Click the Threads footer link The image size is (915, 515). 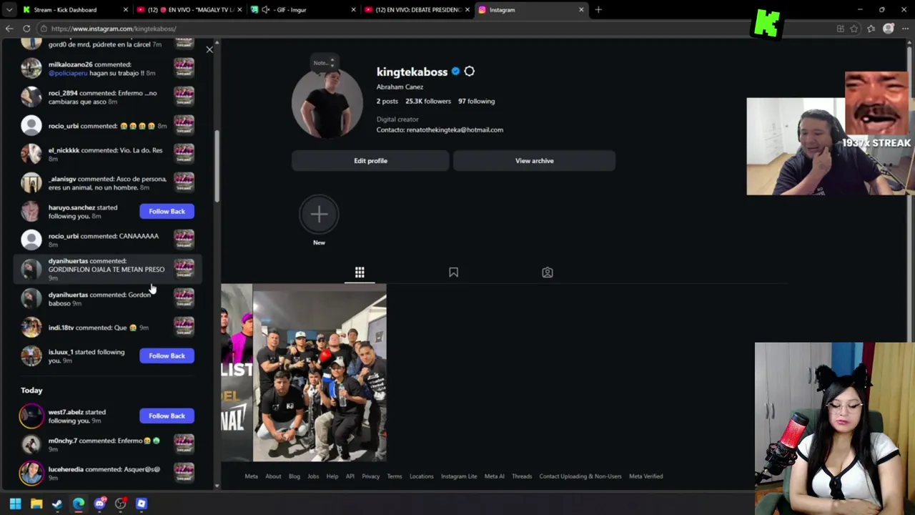point(522,476)
